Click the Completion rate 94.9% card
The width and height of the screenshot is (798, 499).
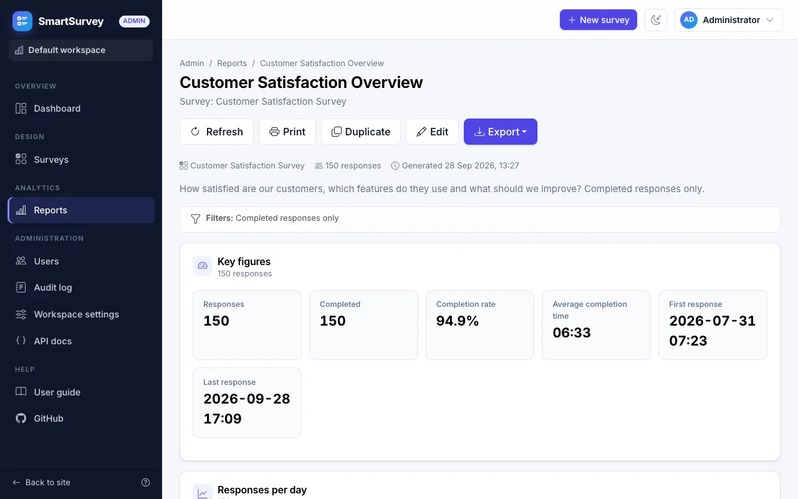tap(480, 325)
